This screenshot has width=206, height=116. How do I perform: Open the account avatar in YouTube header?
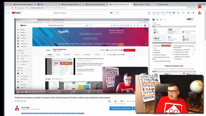click(x=200, y=13)
